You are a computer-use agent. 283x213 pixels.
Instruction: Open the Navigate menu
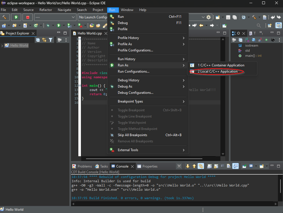[65, 10]
